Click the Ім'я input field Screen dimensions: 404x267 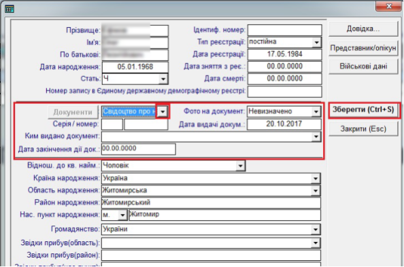(x=135, y=43)
